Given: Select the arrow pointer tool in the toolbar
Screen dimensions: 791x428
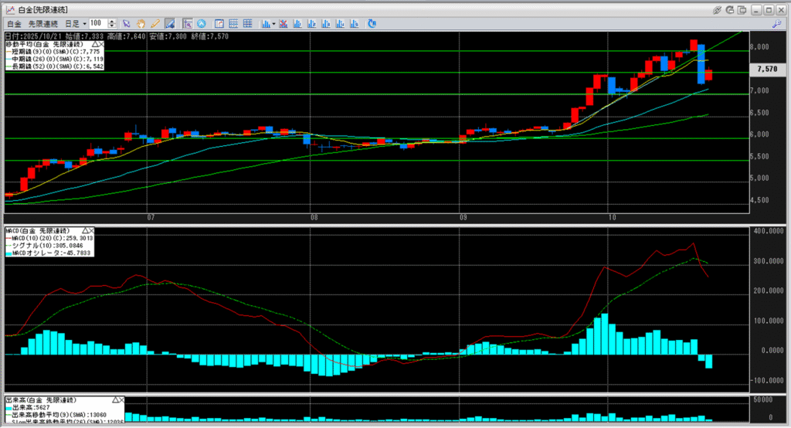Looking at the screenshot, I should [127, 24].
